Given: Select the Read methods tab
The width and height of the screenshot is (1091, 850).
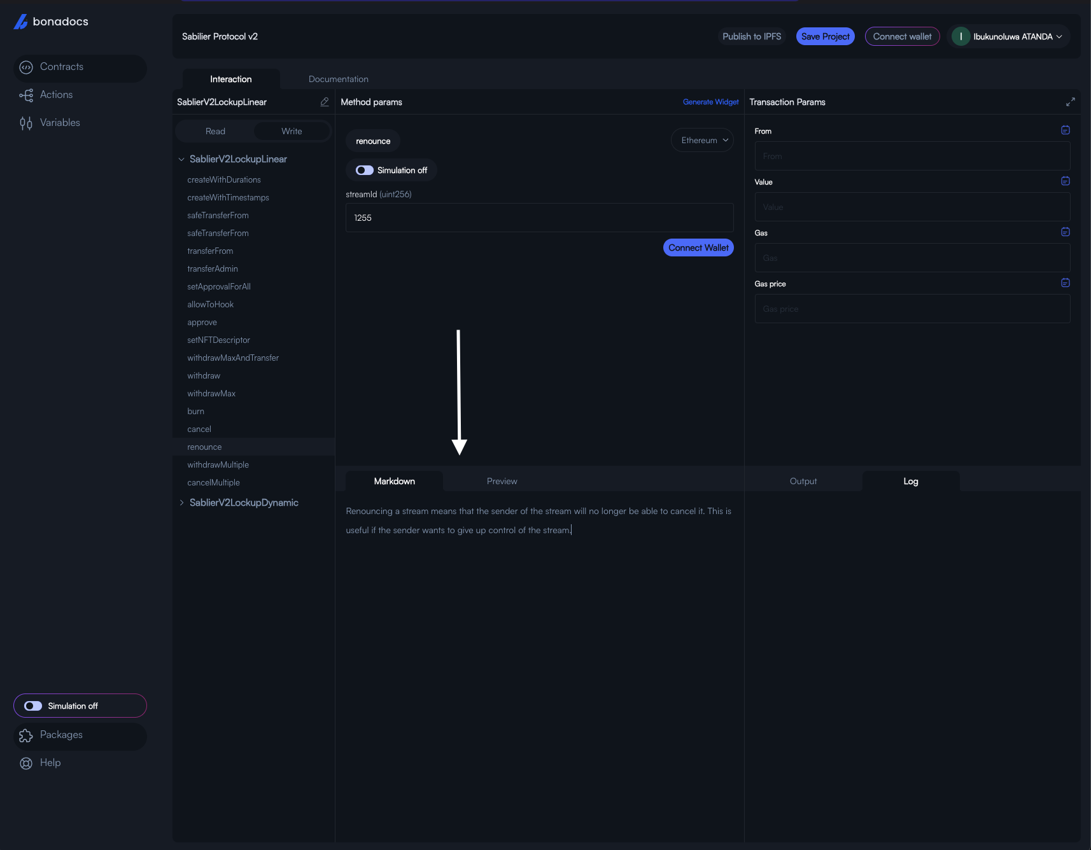Looking at the screenshot, I should coord(215,131).
